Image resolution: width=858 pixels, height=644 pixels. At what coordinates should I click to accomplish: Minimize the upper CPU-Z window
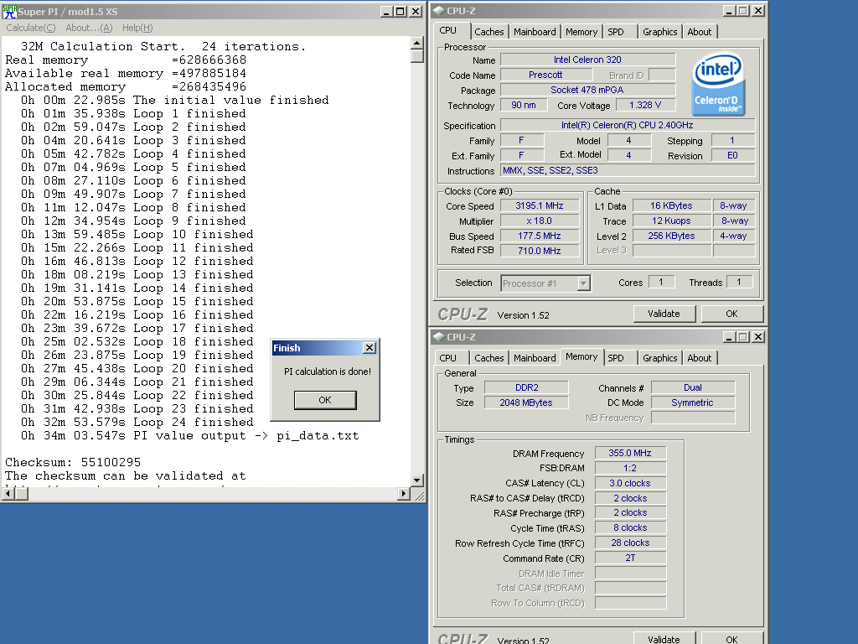730,10
